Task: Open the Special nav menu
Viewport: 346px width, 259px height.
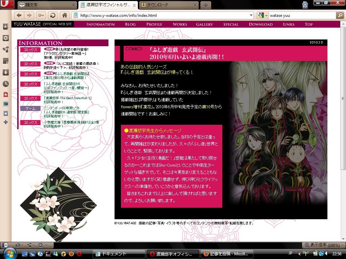Action: point(231,24)
